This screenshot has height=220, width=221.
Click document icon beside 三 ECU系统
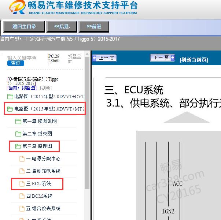pos(22,184)
